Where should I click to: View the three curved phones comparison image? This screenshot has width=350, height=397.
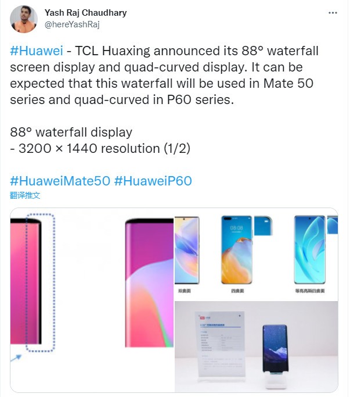pyautogui.click(x=257, y=254)
